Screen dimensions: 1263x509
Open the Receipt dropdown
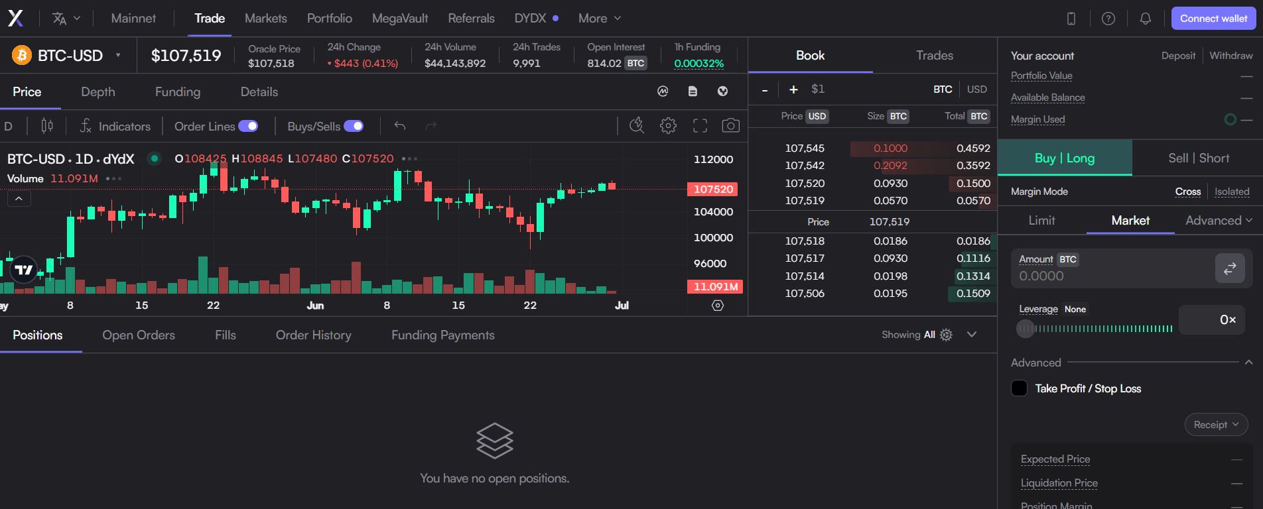click(1216, 425)
